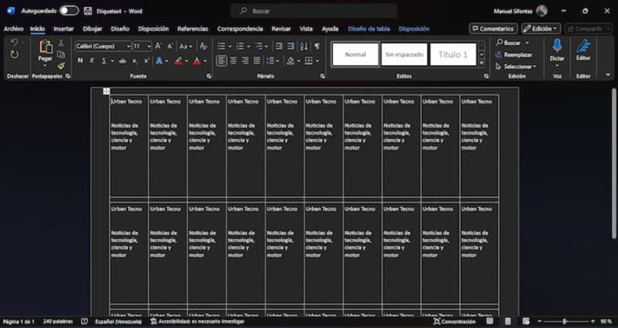This screenshot has width=618, height=328.
Task: Click the Dictar microphone icon
Action: [557, 46]
